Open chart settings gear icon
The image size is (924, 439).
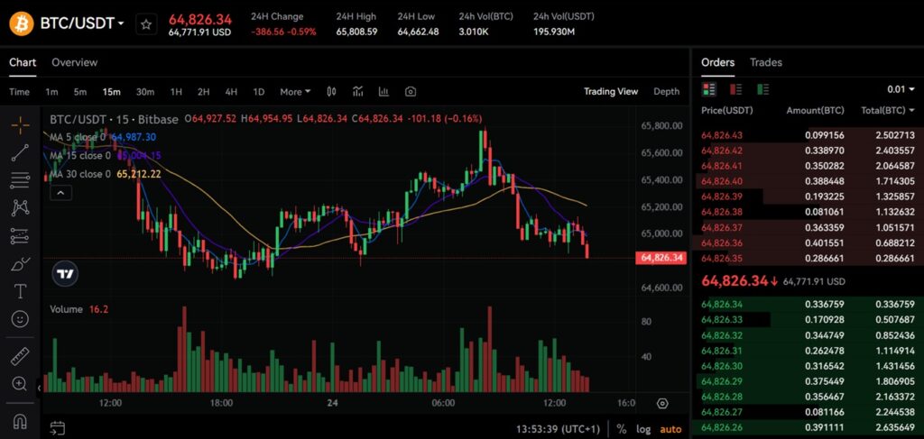pyautogui.click(x=662, y=403)
